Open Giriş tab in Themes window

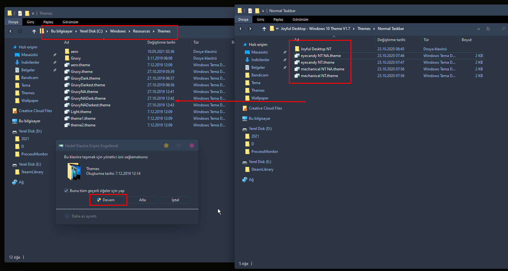click(x=30, y=22)
